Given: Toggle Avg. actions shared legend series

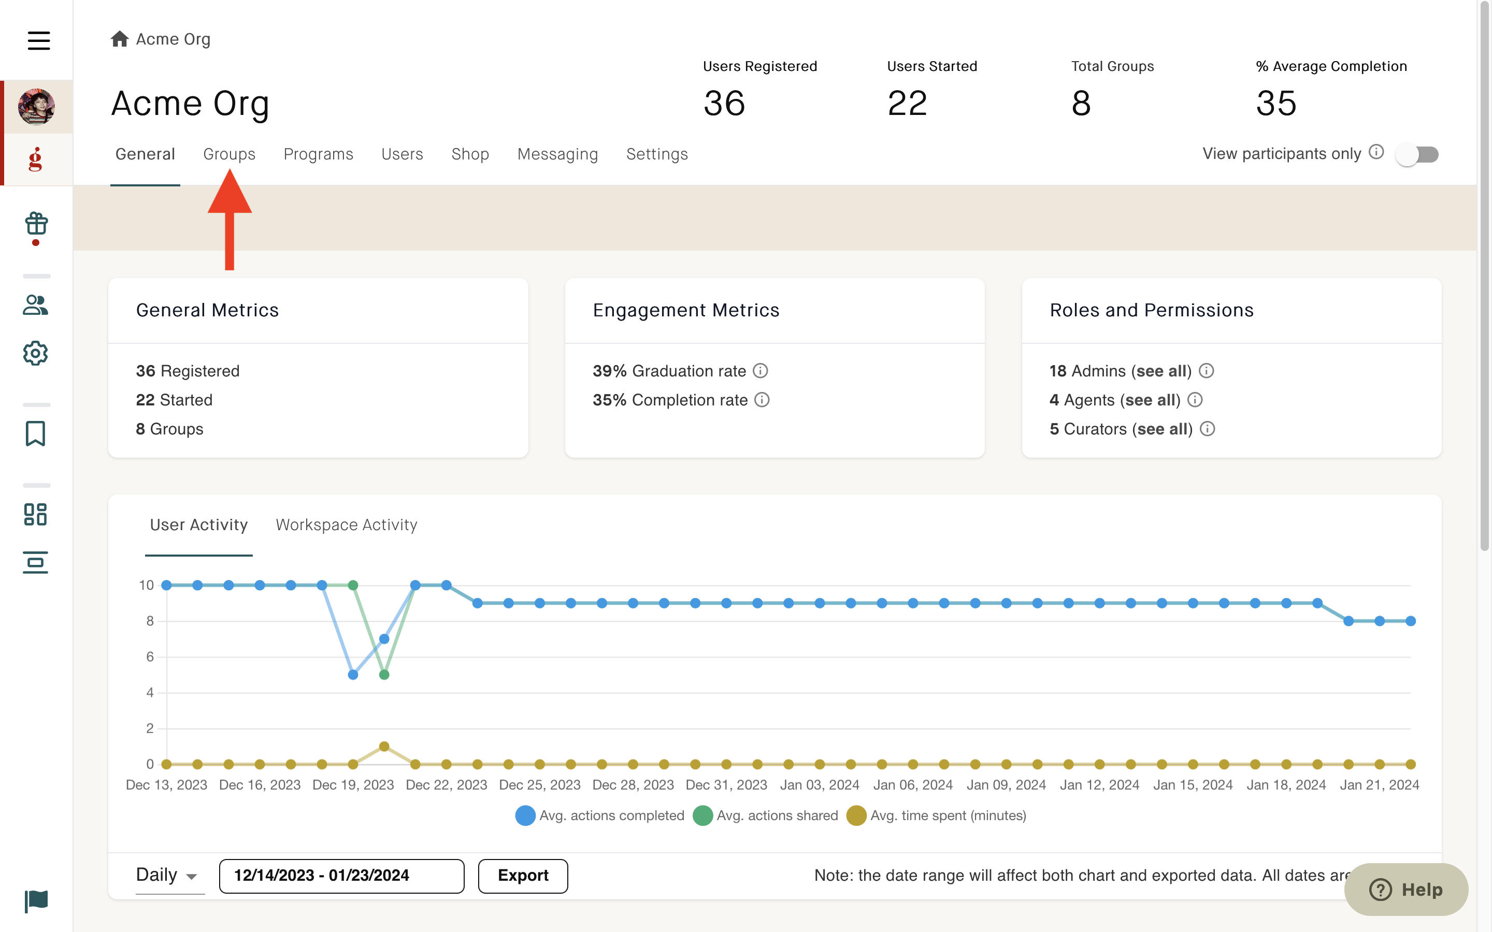Looking at the screenshot, I should tap(766, 815).
